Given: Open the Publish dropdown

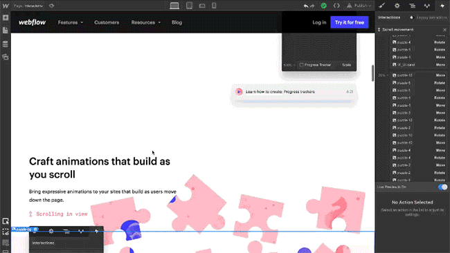Looking at the screenshot, I should coord(359,6).
